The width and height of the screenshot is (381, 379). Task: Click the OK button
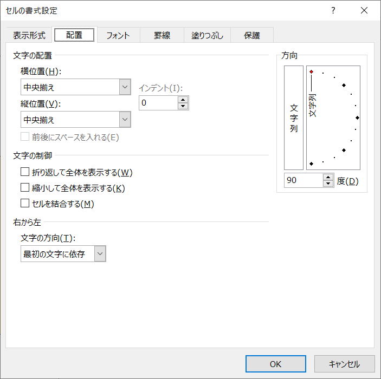pyautogui.click(x=275, y=364)
